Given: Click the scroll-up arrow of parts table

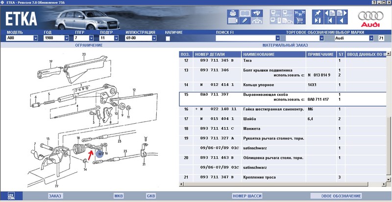Looking at the screenshot, I should 388,54.
